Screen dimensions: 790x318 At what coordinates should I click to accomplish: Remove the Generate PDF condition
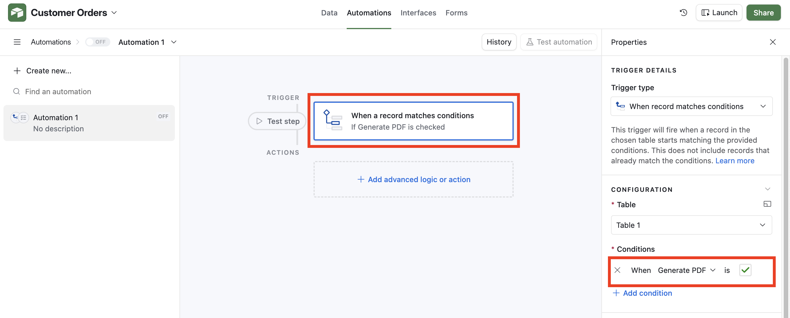pos(617,270)
